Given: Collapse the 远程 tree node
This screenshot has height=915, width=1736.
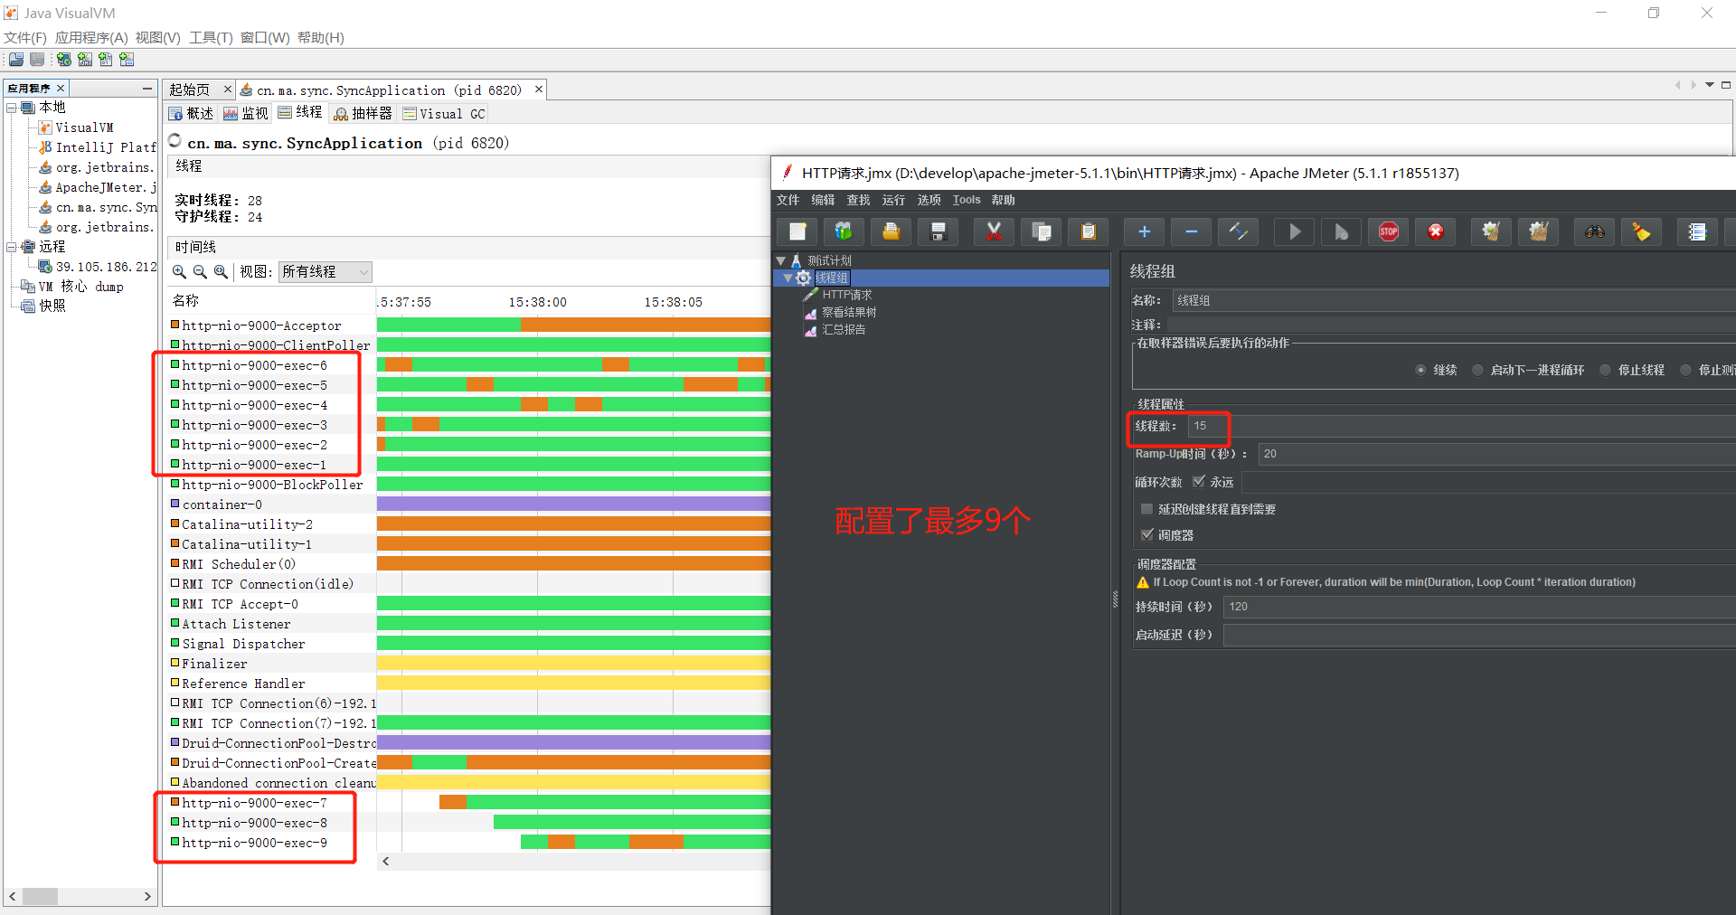Looking at the screenshot, I should [x=12, y=247].
